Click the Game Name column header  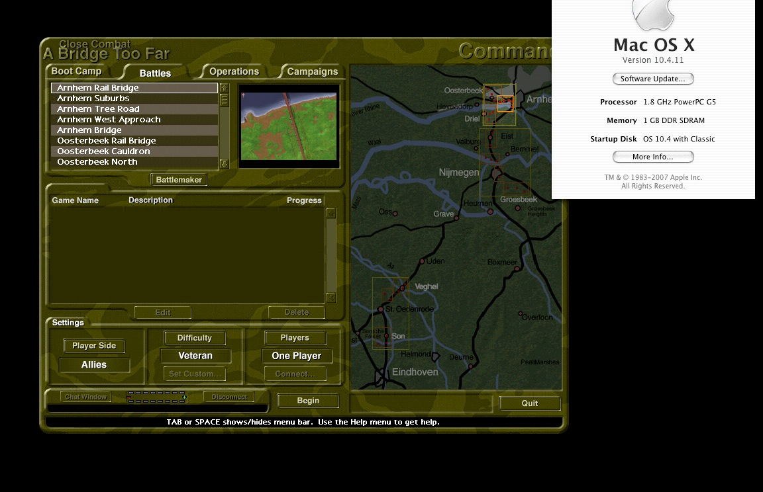[76, 200]
